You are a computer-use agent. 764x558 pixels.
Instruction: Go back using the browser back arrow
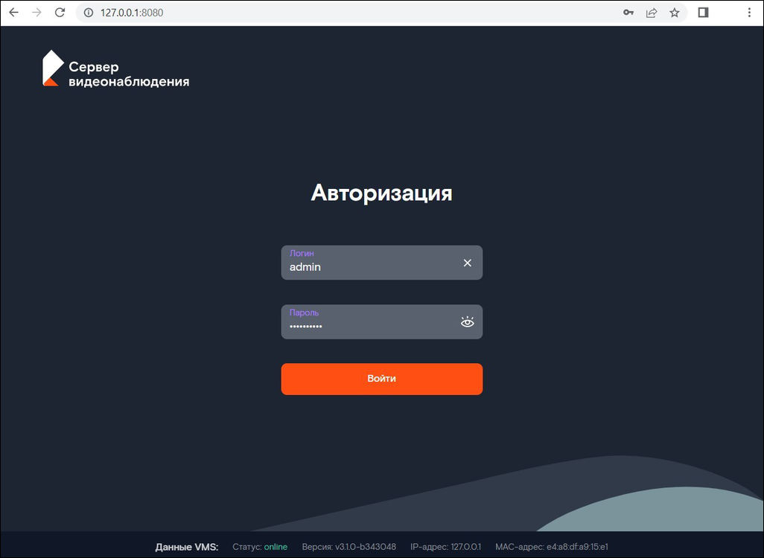(x=13, y=13)
